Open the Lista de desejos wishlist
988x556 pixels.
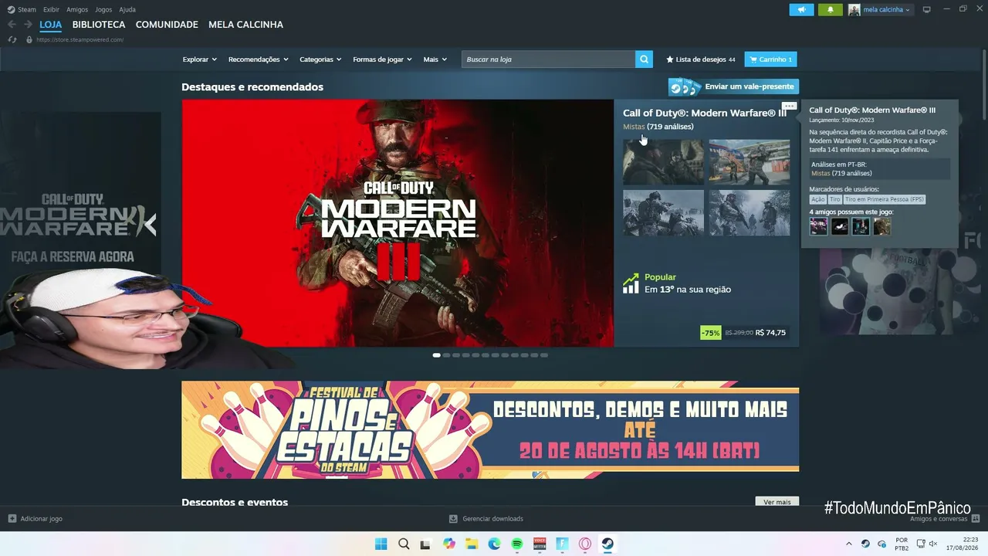coord(701,59)
